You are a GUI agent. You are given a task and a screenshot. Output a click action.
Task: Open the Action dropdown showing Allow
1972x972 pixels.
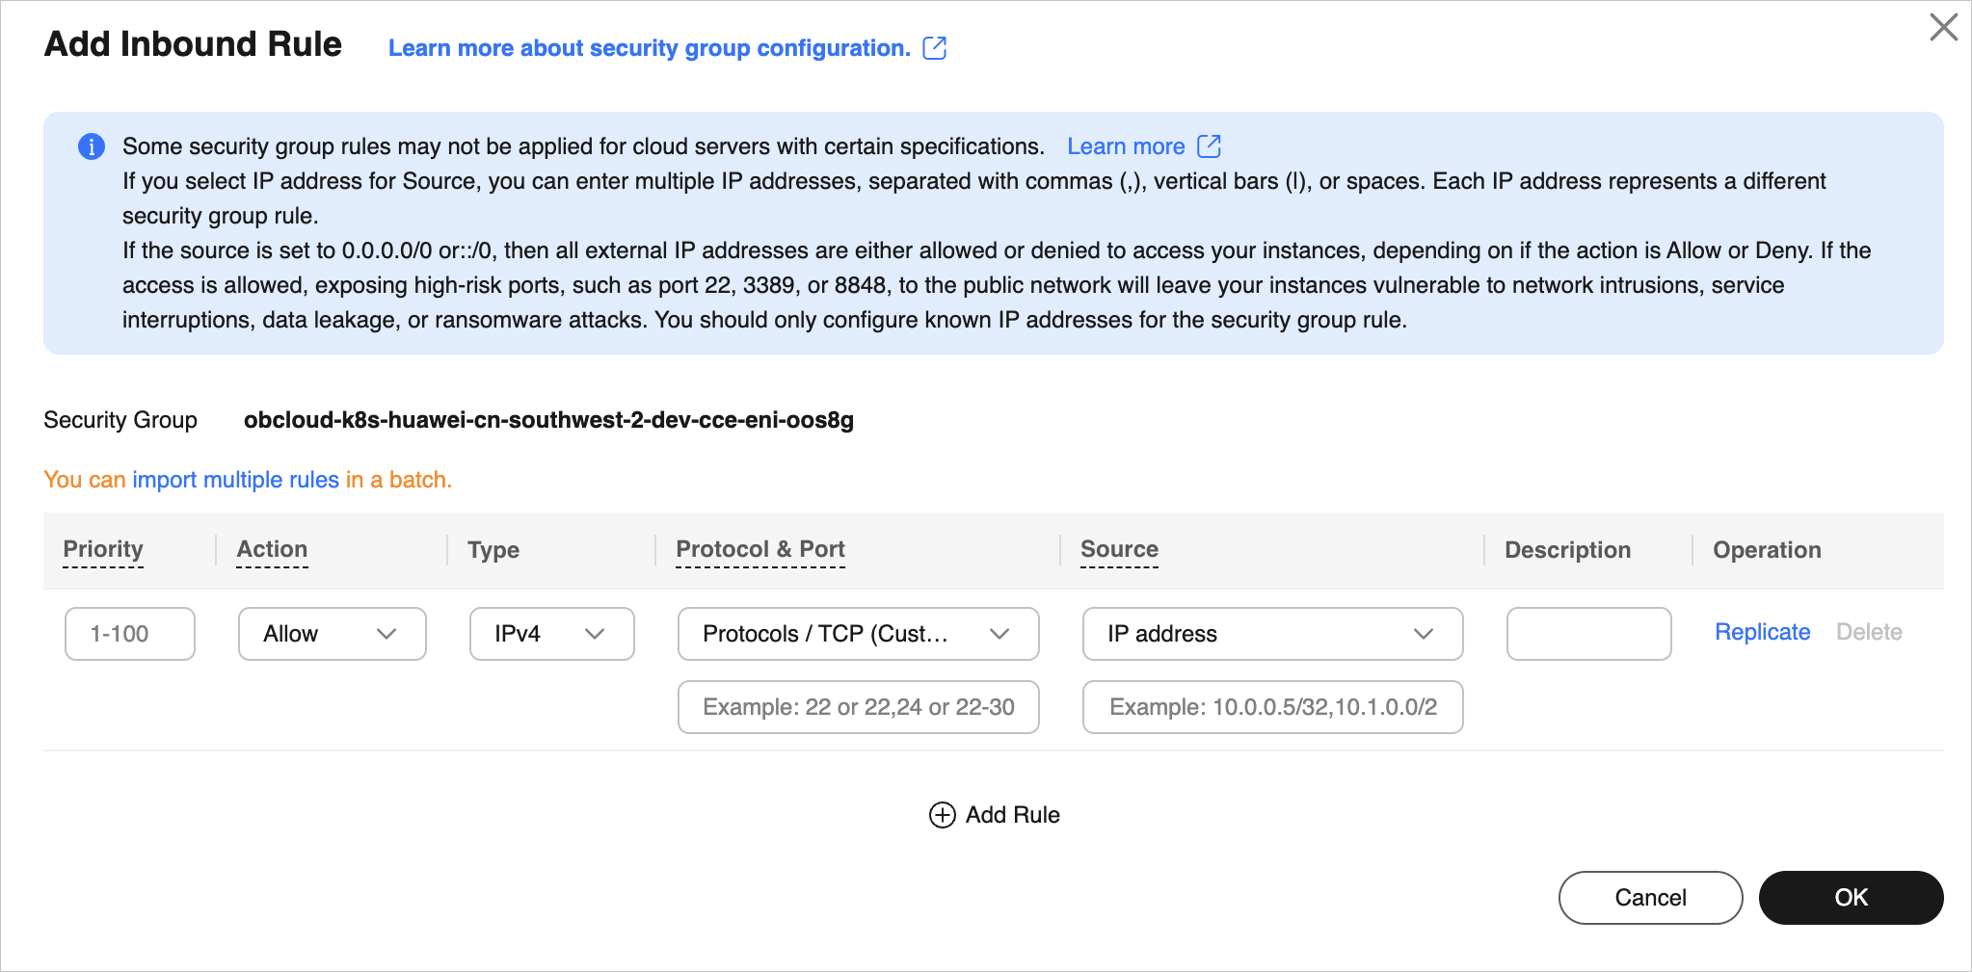pos(332,634)
